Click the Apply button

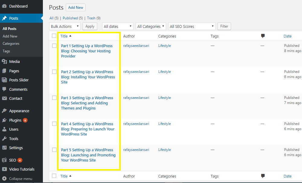coord(90,26)
